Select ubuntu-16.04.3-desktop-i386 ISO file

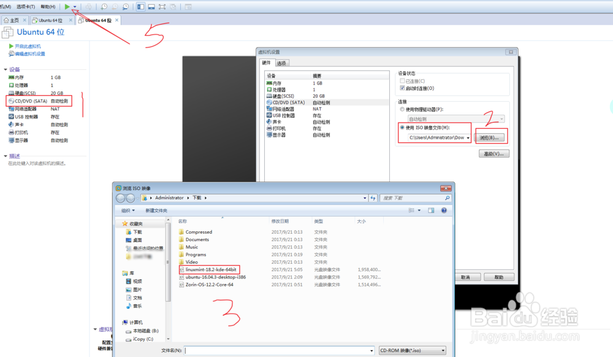215,277
